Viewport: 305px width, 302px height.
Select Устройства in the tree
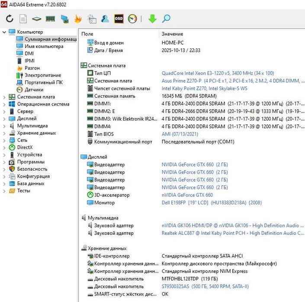[29, 155]
